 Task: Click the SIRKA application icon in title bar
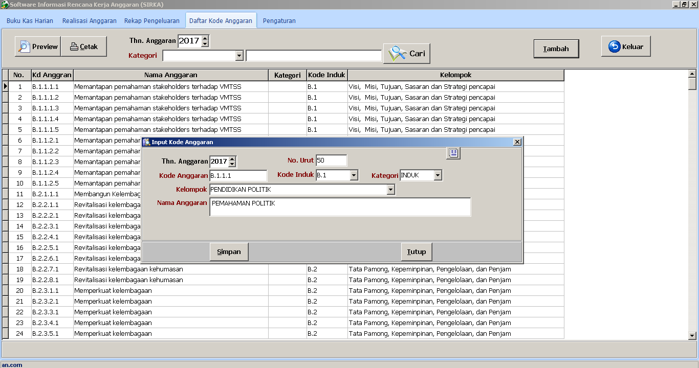coord(5,4)
